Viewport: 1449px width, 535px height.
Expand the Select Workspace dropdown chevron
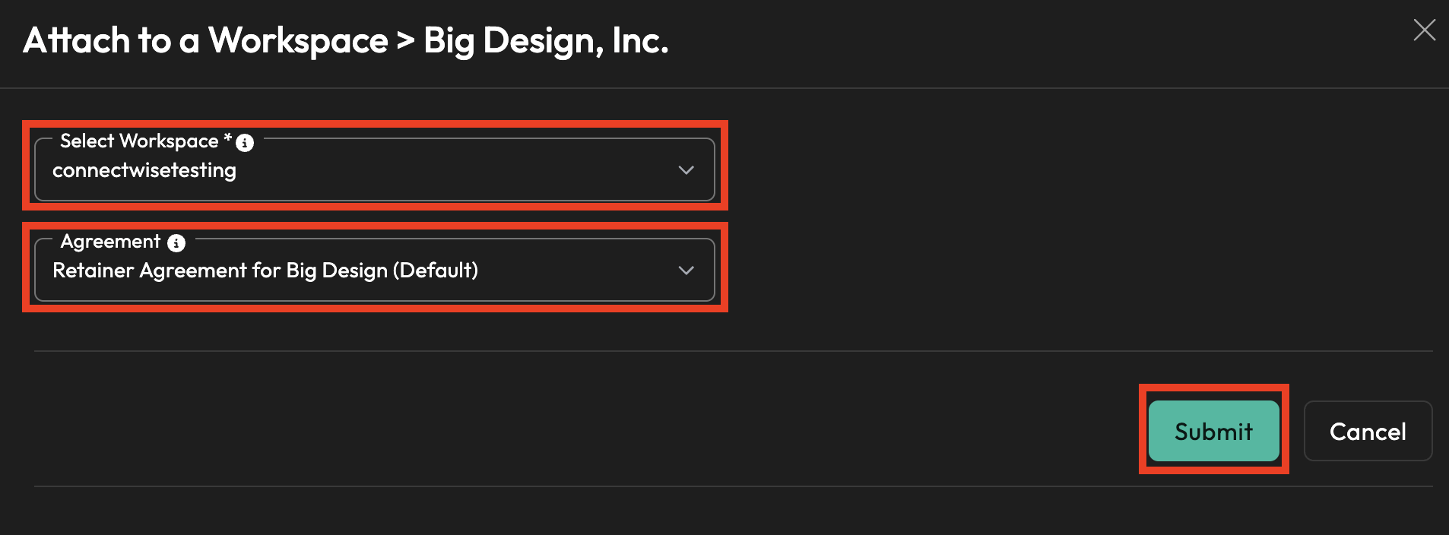686,170
